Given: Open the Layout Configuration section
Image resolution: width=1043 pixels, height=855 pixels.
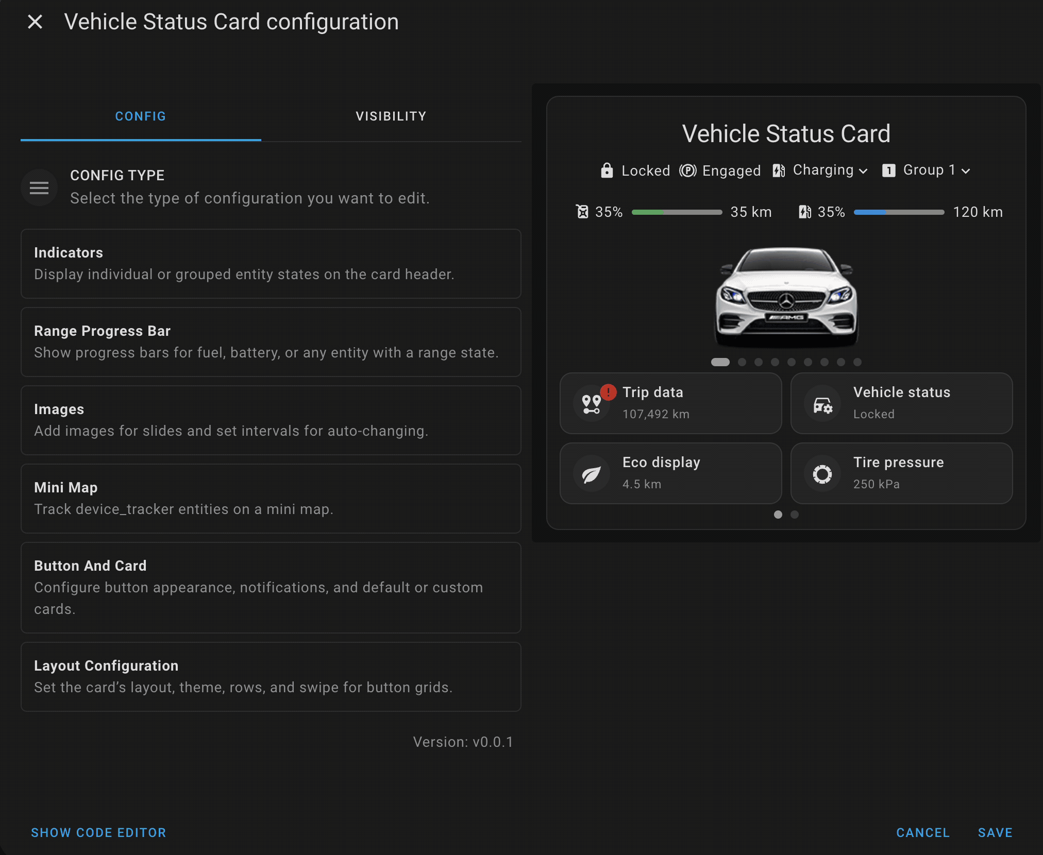Looking at the screenshot, I should click(x=271, y=676).
